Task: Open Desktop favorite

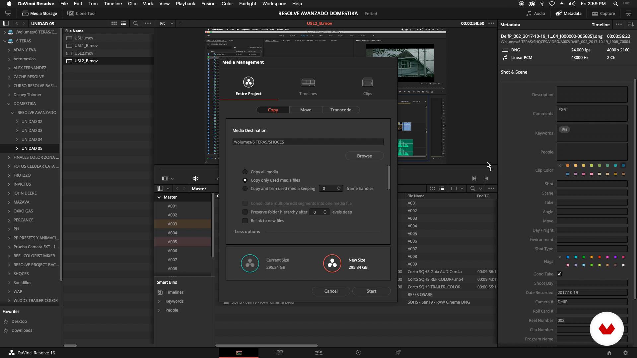Action: (x=19, y=321)
